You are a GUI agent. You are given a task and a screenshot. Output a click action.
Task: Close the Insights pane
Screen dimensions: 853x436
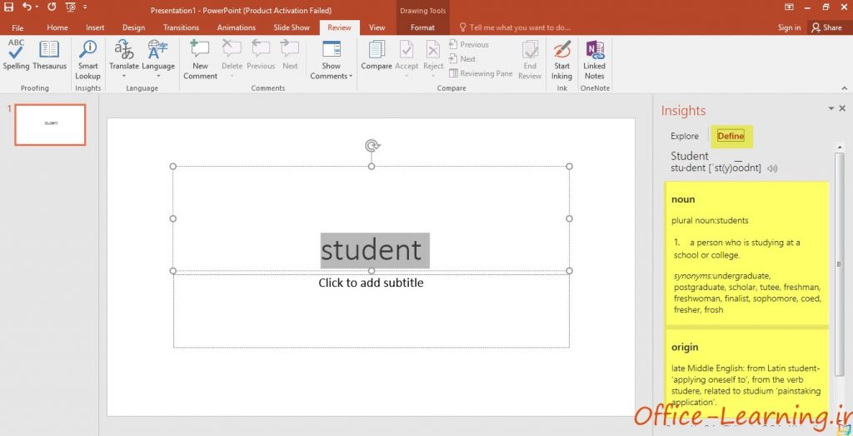842,109
